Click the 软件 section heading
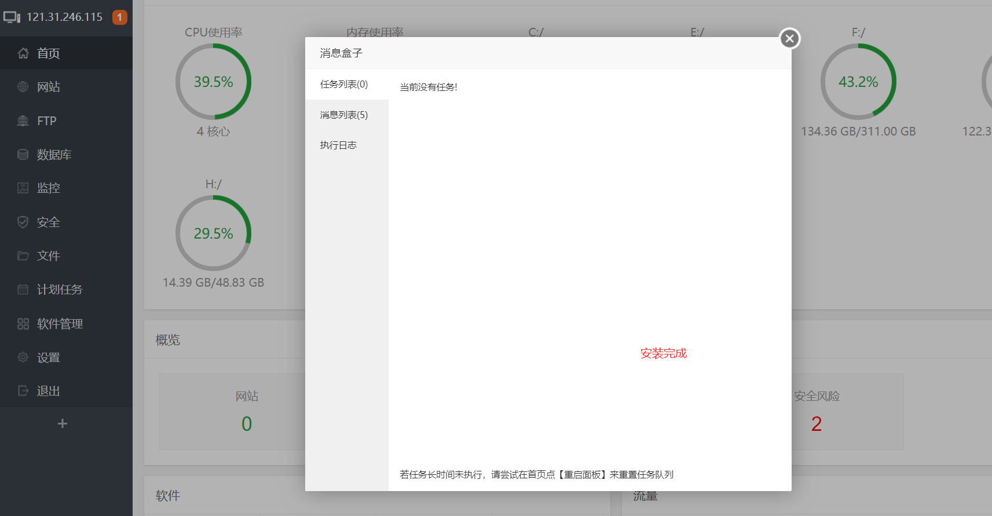 tap(168, 496)
